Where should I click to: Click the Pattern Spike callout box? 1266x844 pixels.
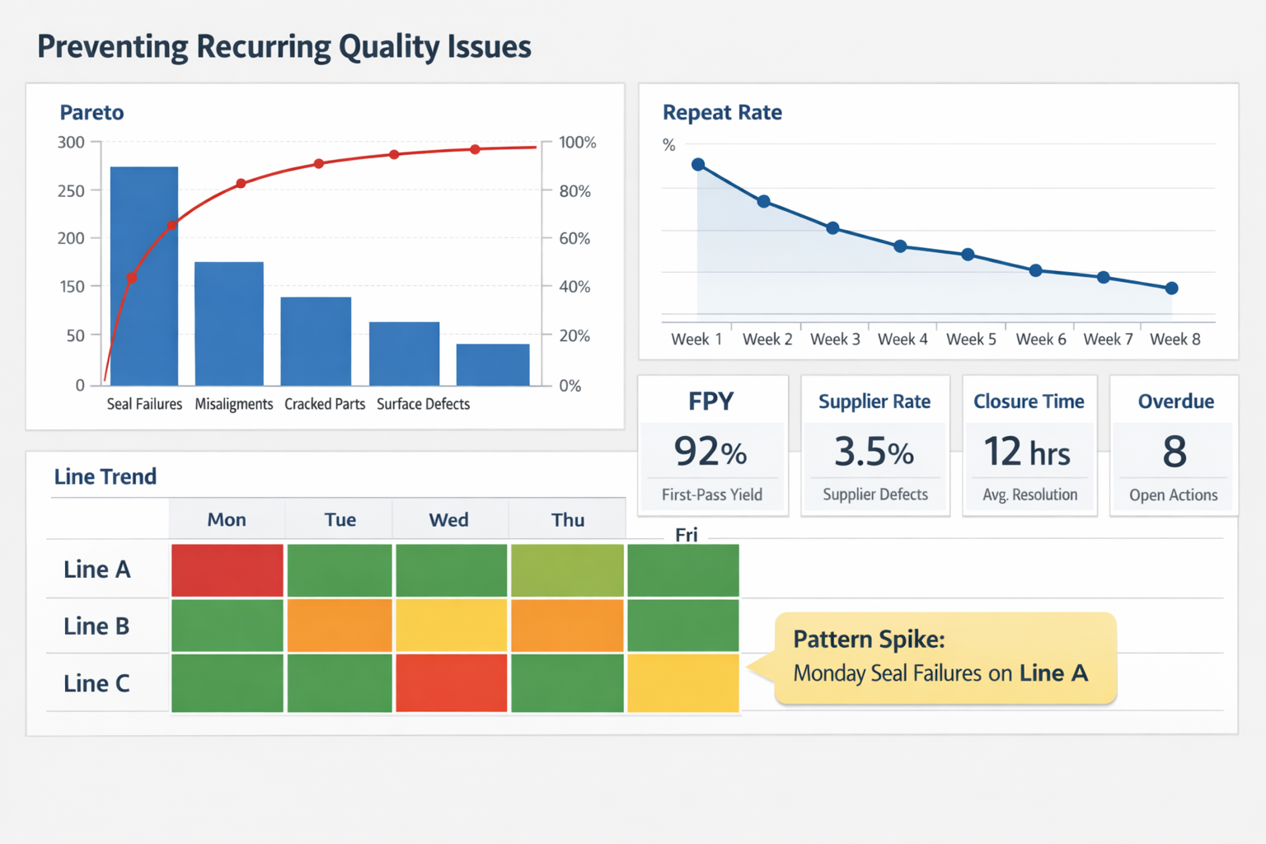pos(945,658)
